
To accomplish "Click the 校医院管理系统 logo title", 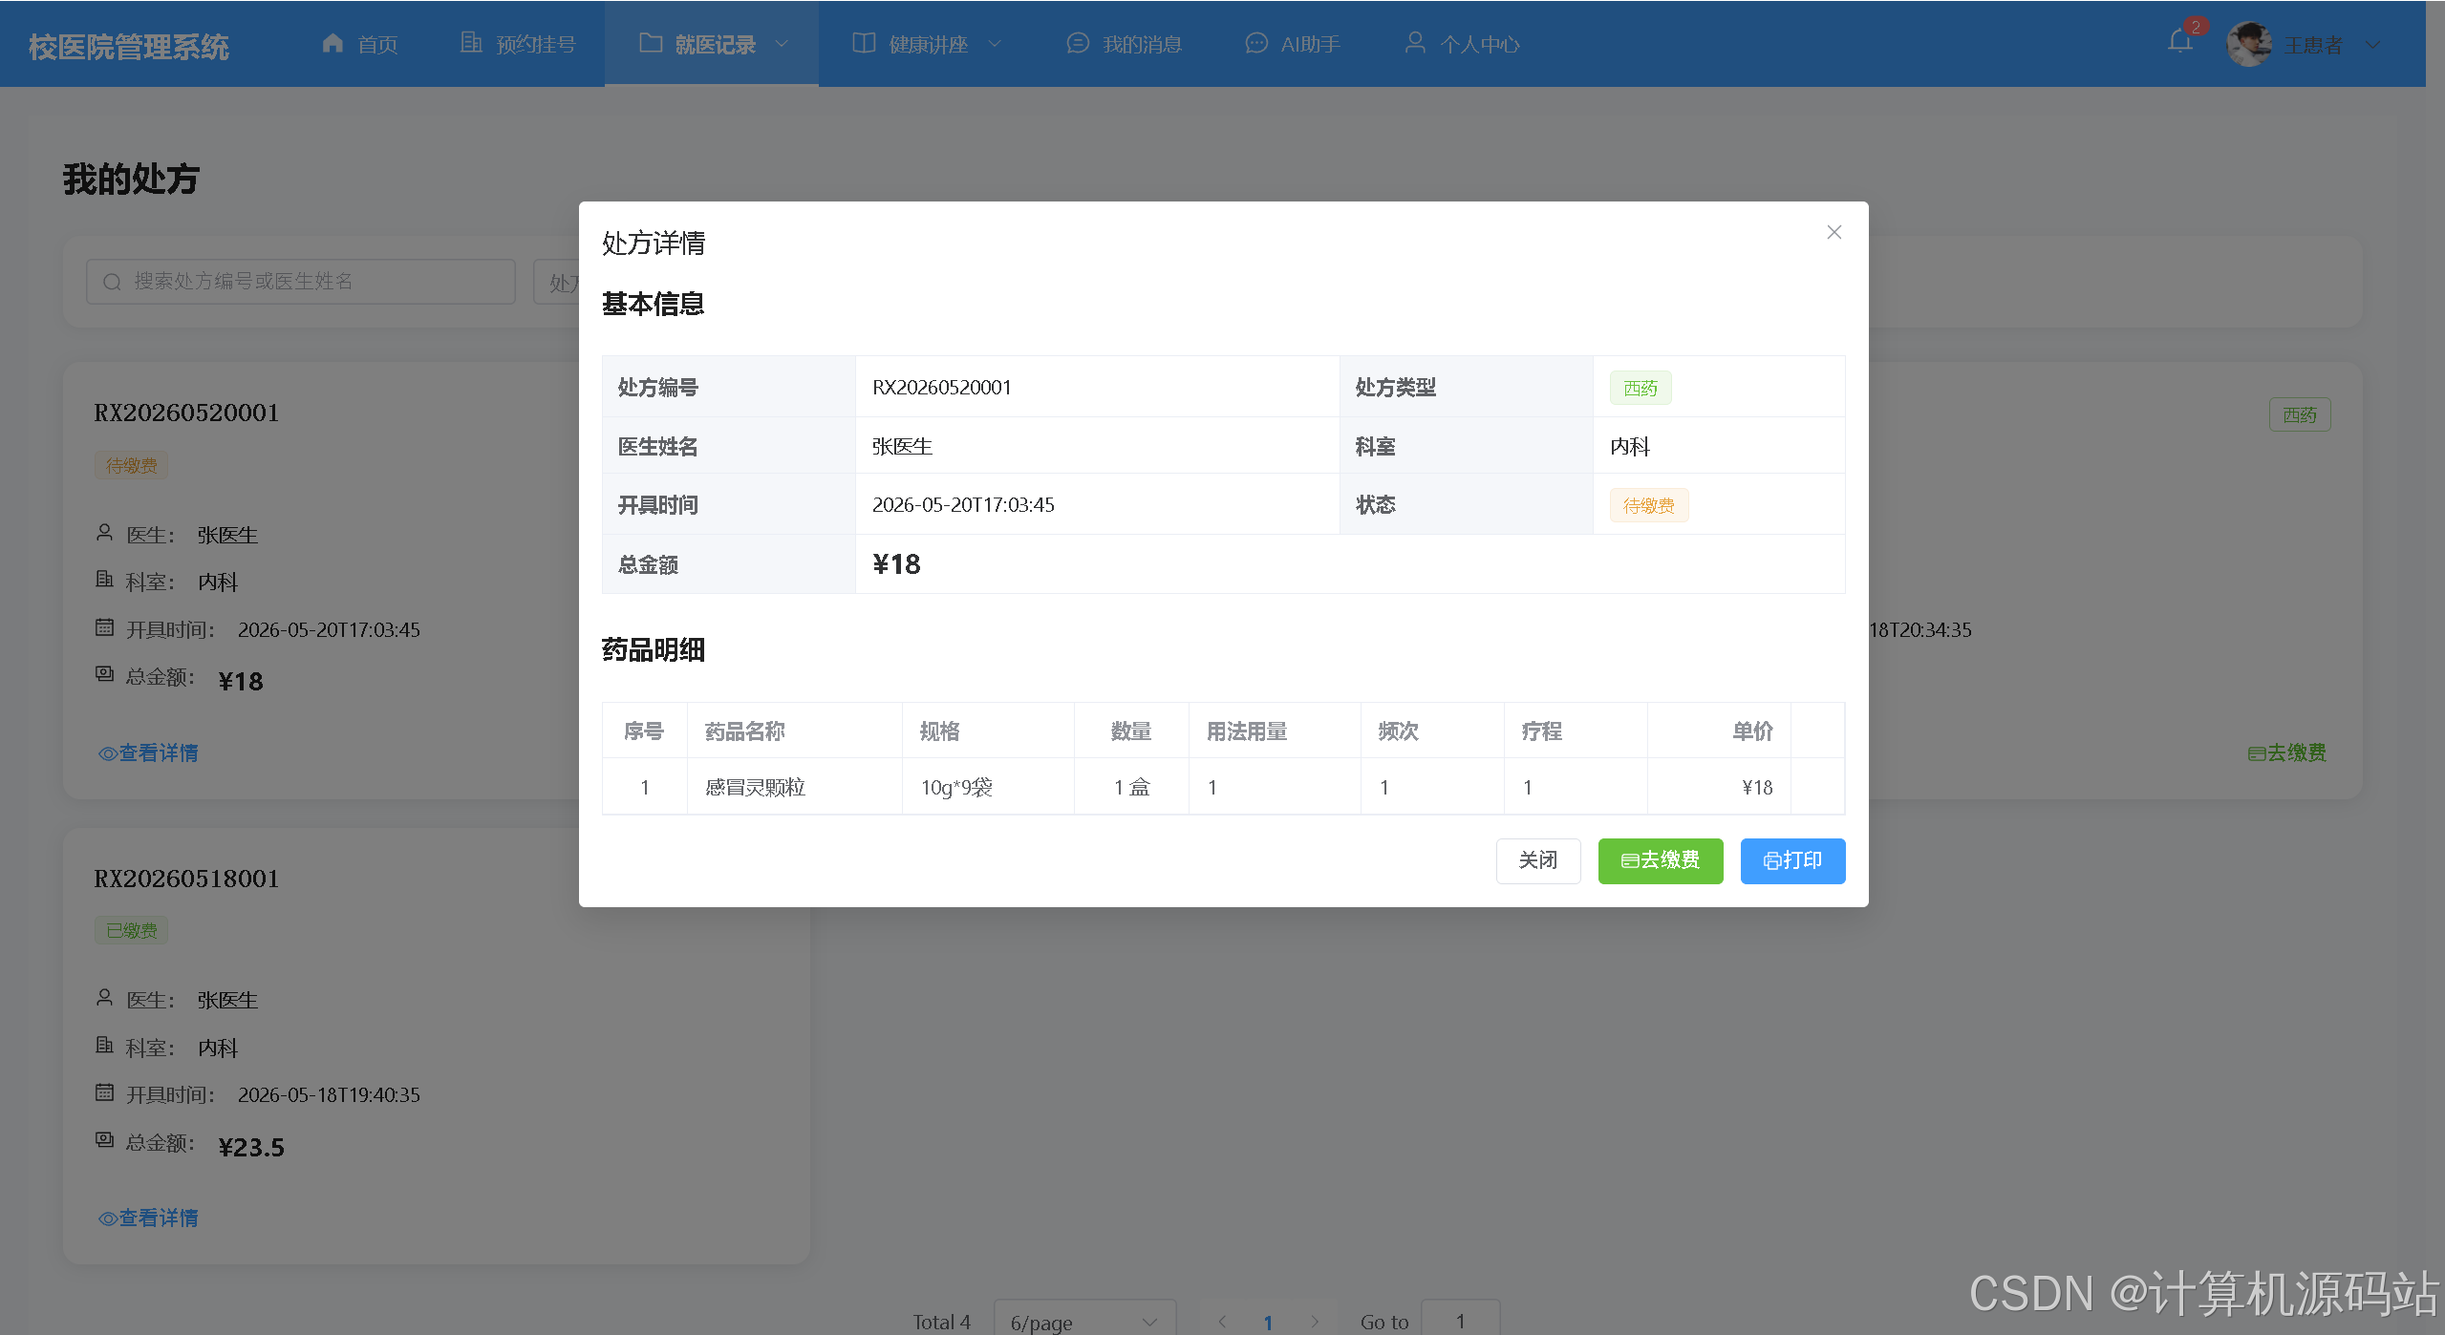I will [x=129, y=46].
